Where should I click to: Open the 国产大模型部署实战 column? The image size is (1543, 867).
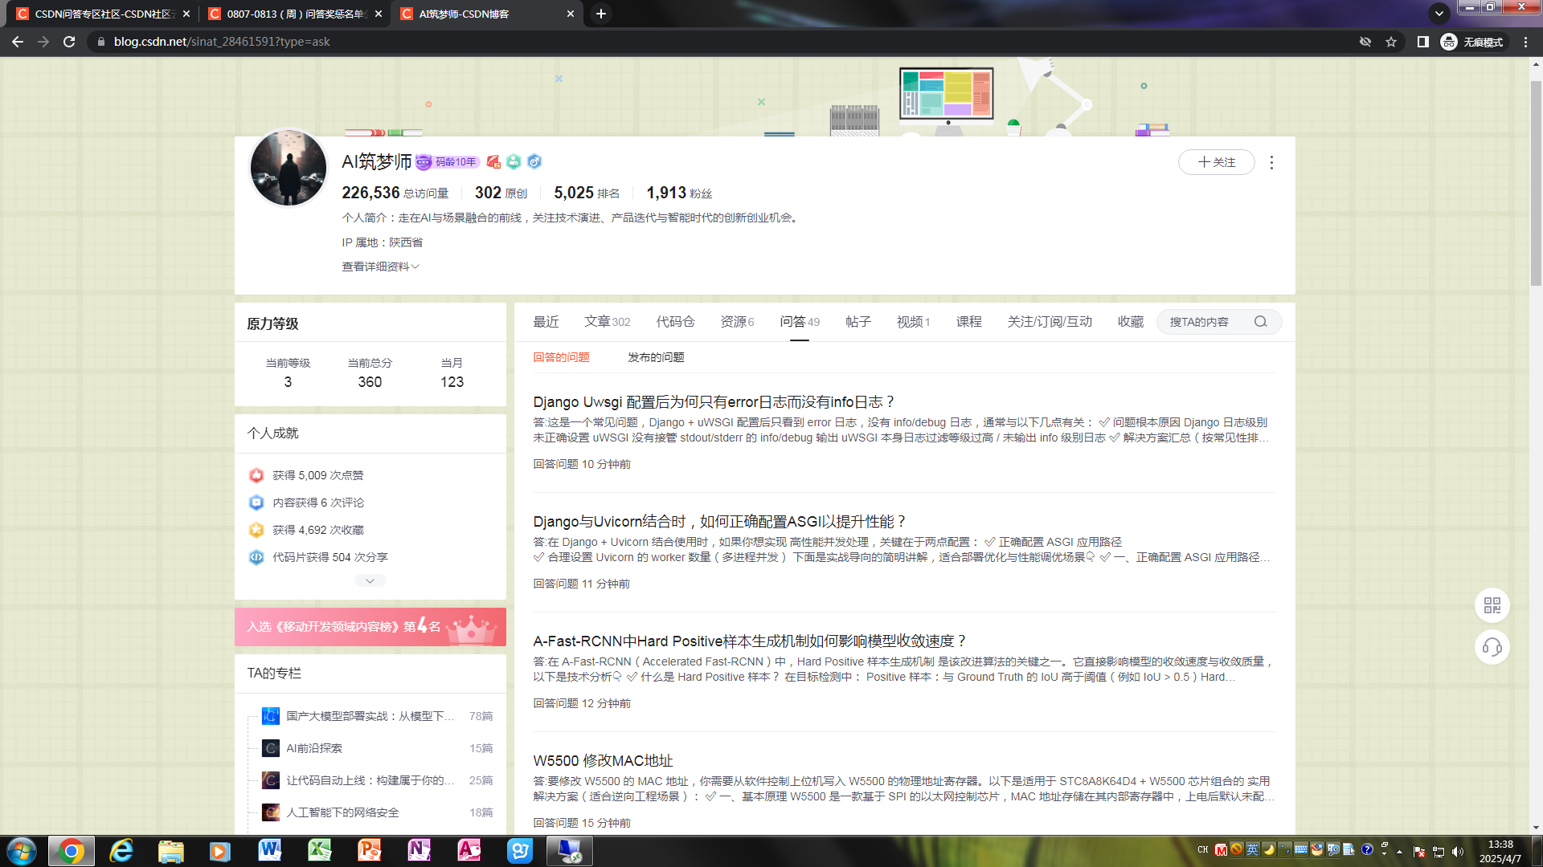pos(370,716)
